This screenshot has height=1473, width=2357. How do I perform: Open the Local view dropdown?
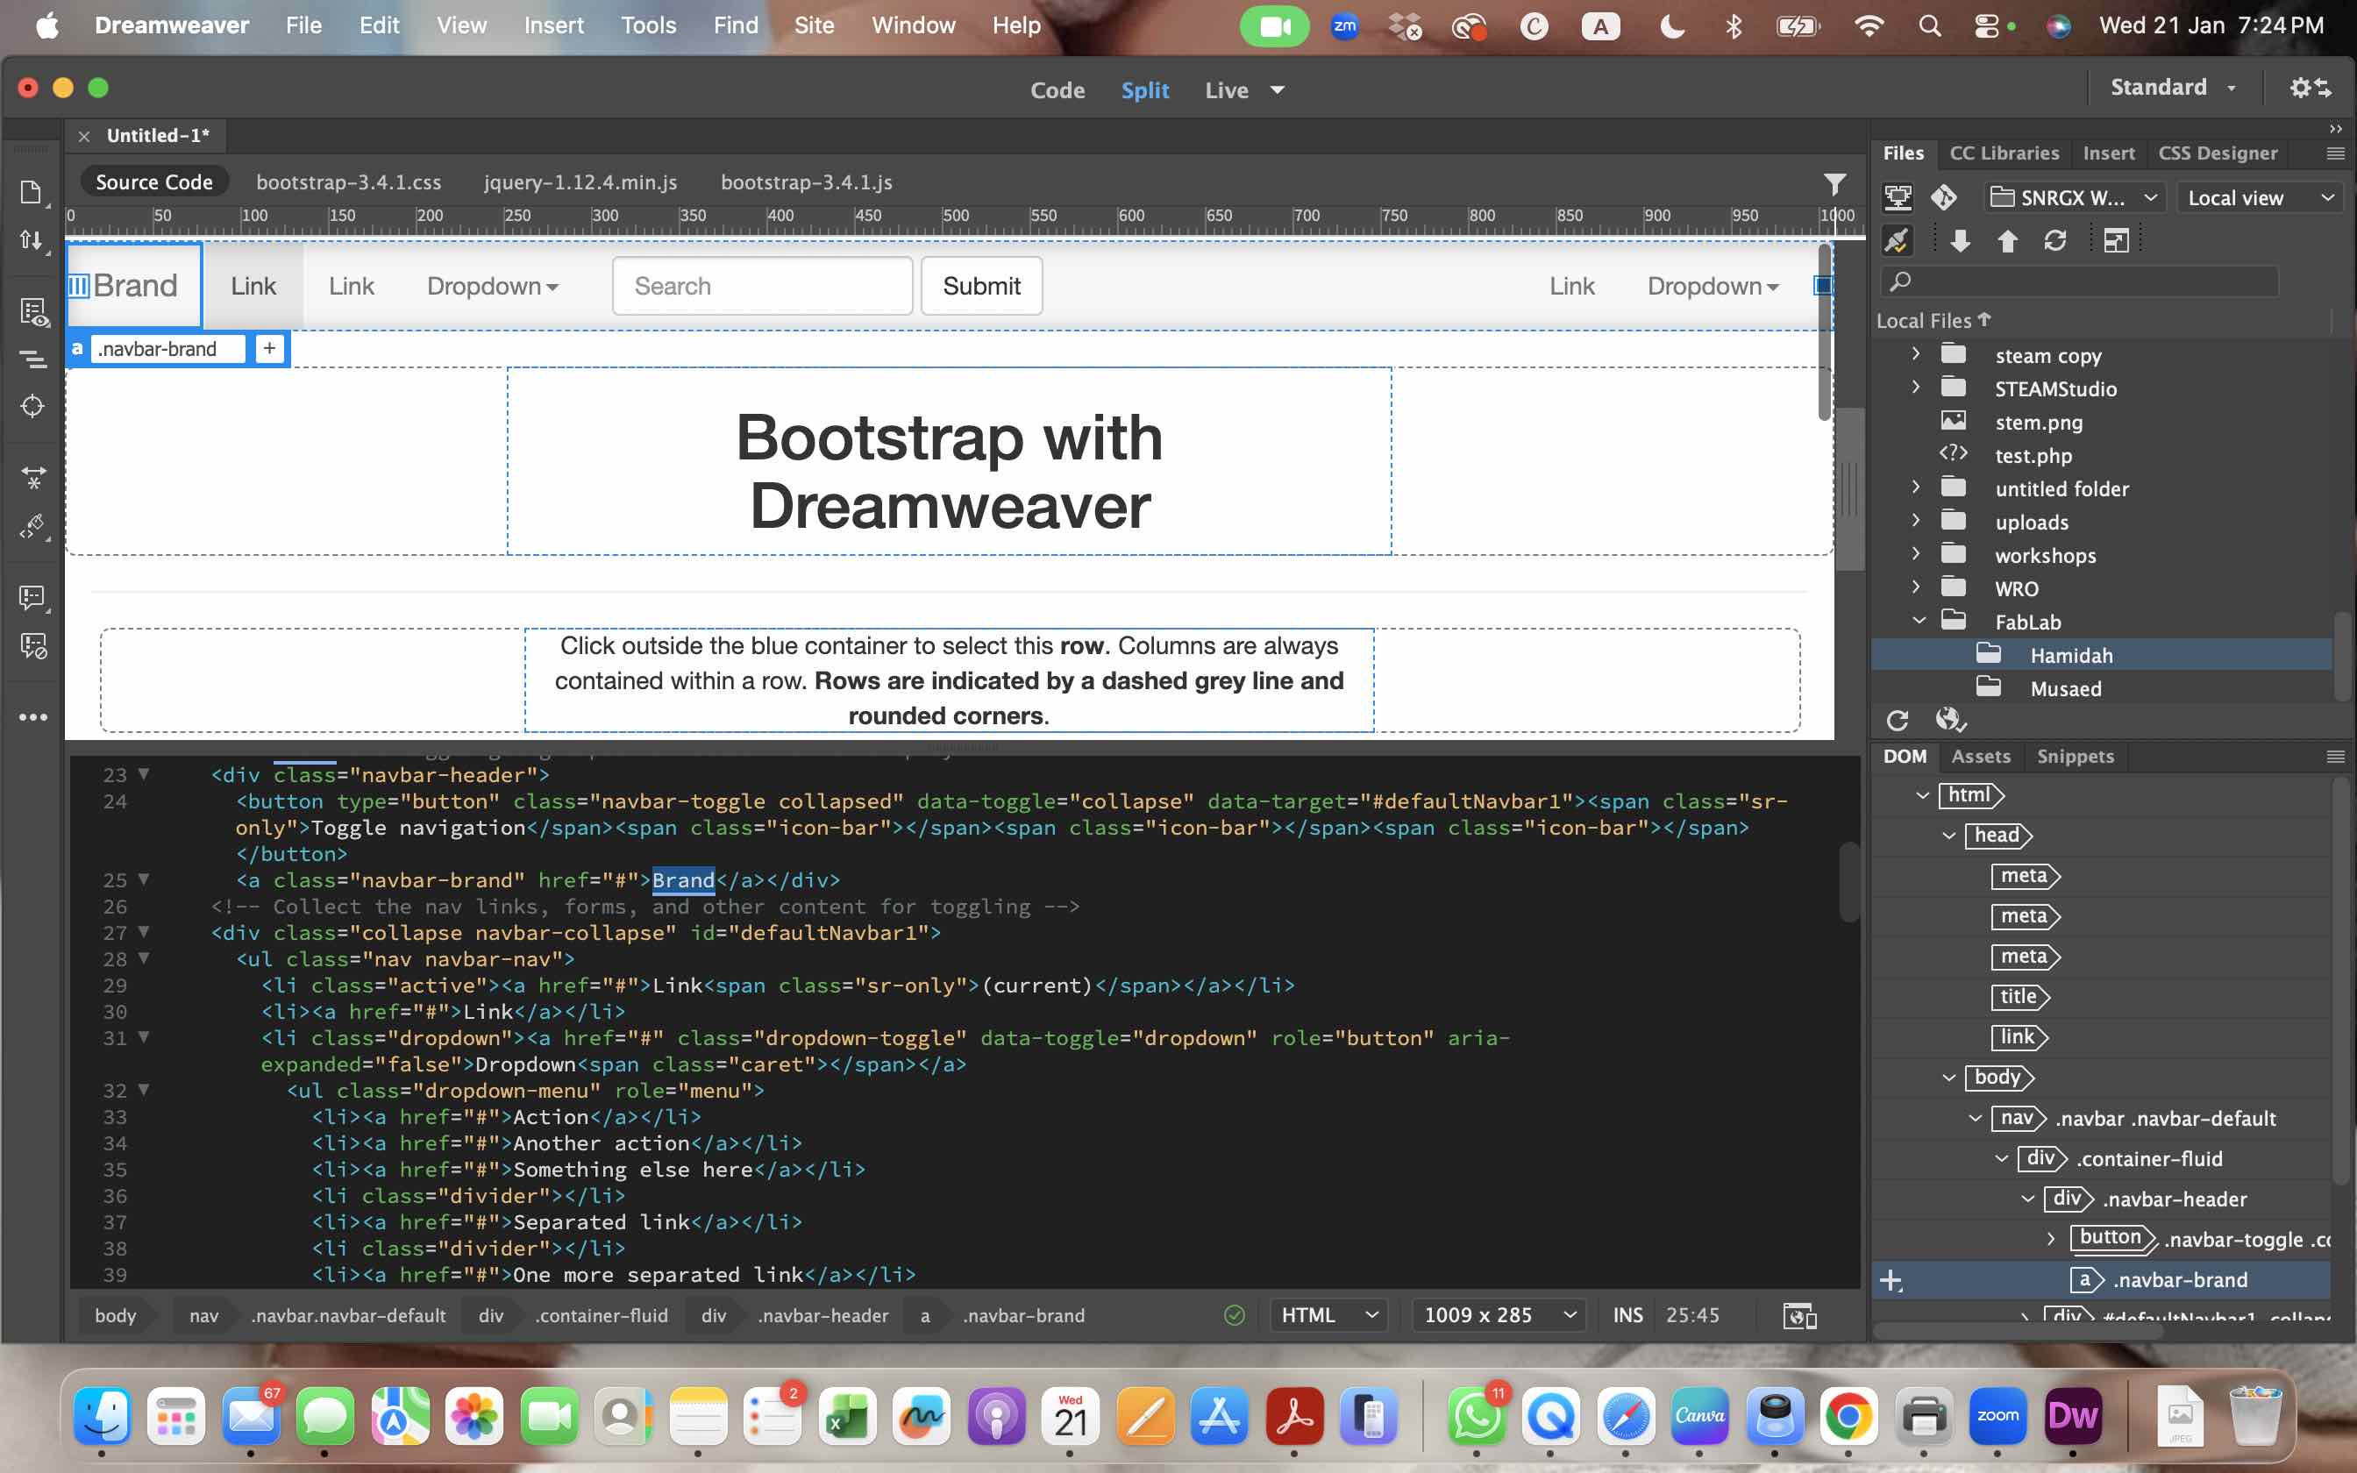pyautogui.click(x=2260, y=198)
